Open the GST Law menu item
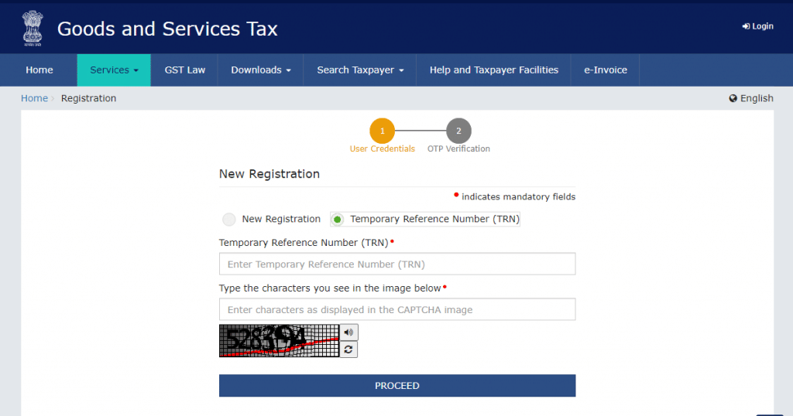 point(184,70)
